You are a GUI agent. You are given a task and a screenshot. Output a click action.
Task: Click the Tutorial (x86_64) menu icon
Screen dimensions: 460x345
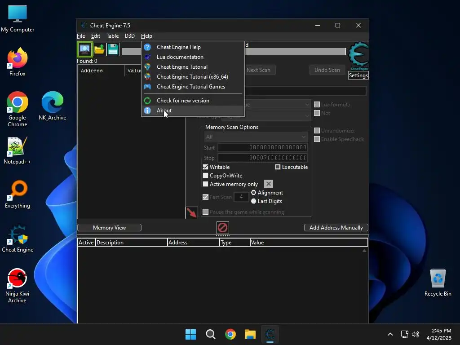tap(147, 77)
